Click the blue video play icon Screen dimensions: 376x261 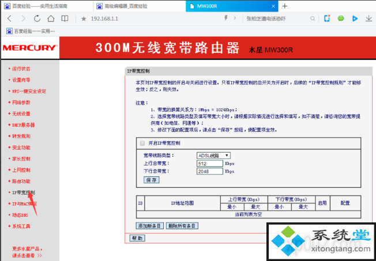click(355, 18)
